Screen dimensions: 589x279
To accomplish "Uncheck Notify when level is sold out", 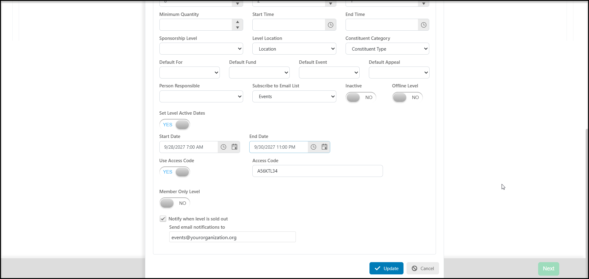I will tap(163, 219).
